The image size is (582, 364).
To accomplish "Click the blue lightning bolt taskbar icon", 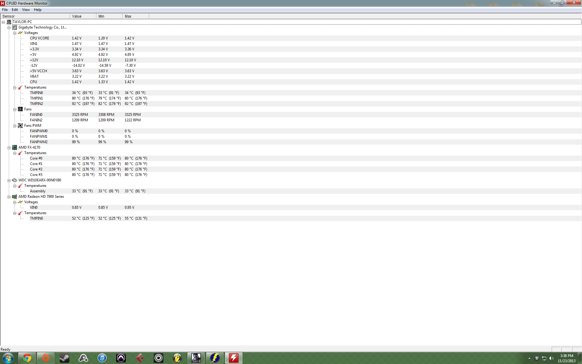I will point(215,358).
